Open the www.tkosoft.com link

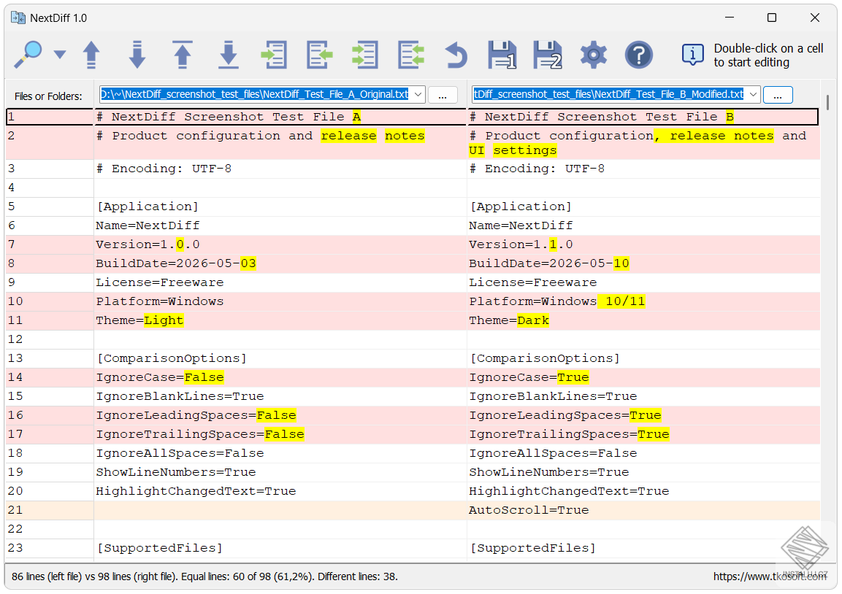(770, 576)
